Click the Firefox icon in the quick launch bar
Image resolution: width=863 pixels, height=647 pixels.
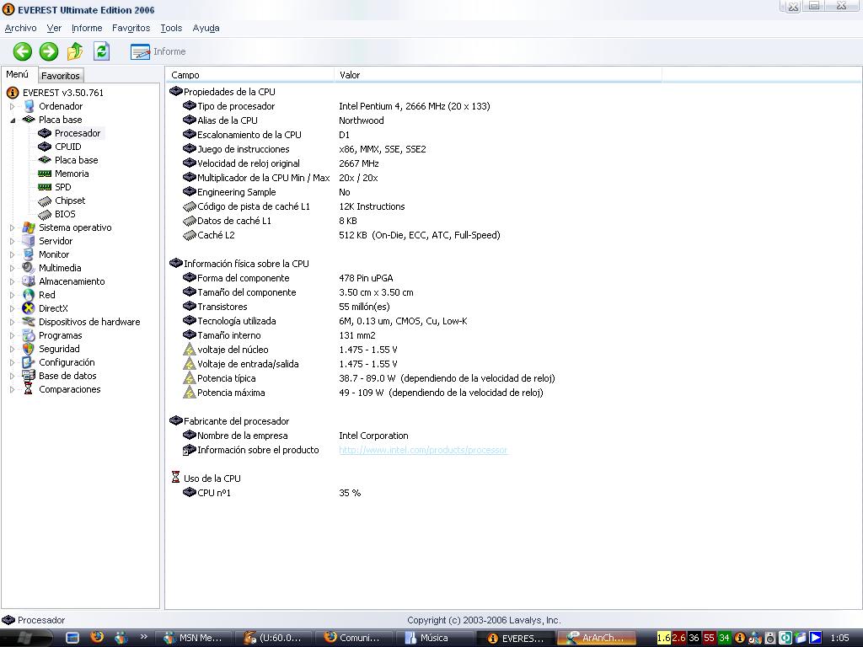click(x=97, y=638)
